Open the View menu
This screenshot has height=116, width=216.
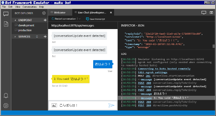(18, 7)
